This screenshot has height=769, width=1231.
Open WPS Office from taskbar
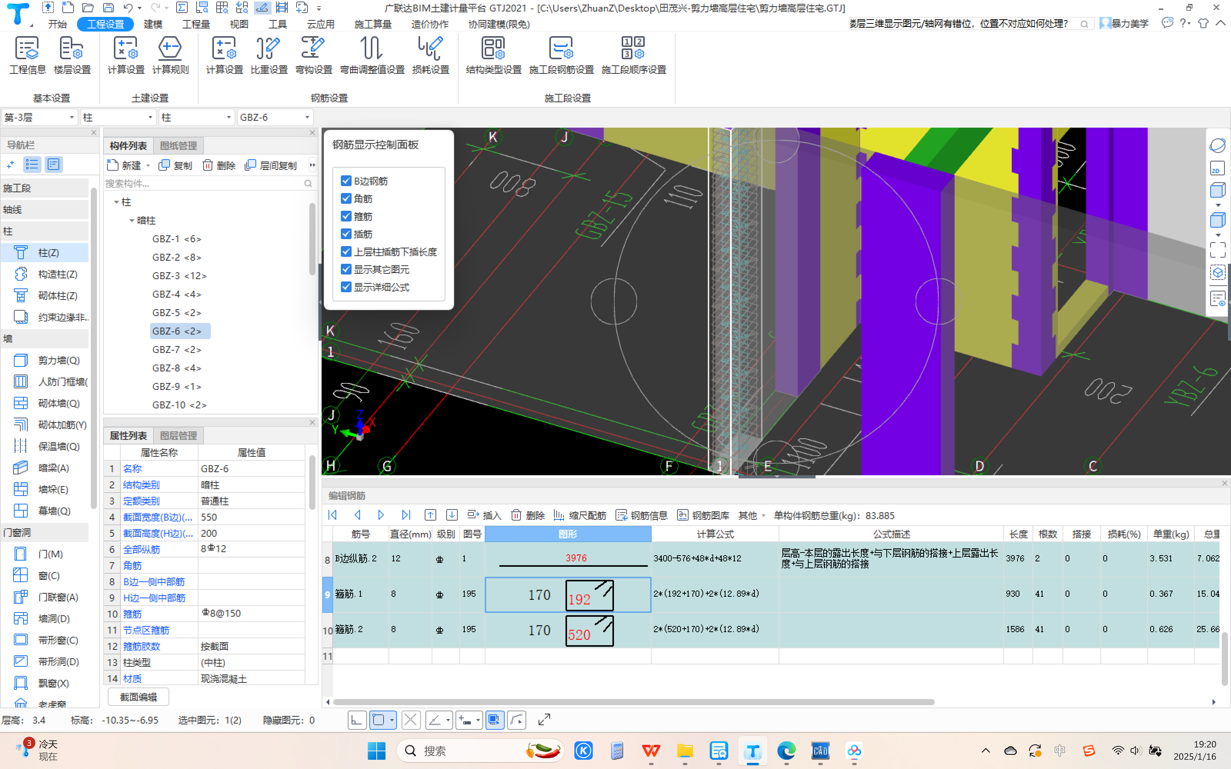[651, 751]
